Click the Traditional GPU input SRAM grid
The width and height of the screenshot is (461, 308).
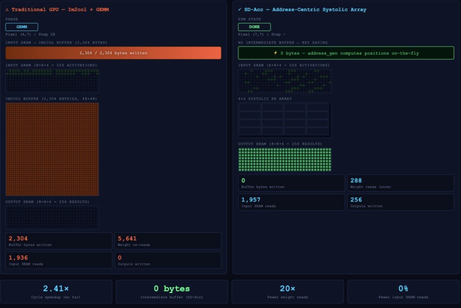pyautogui.click(x=52, y=81)
